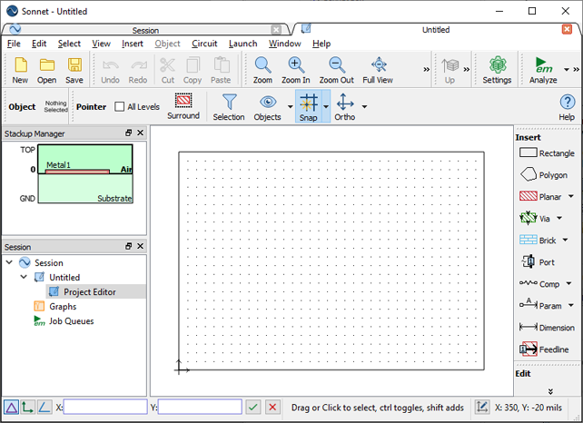Open the Settings gear

497,70
